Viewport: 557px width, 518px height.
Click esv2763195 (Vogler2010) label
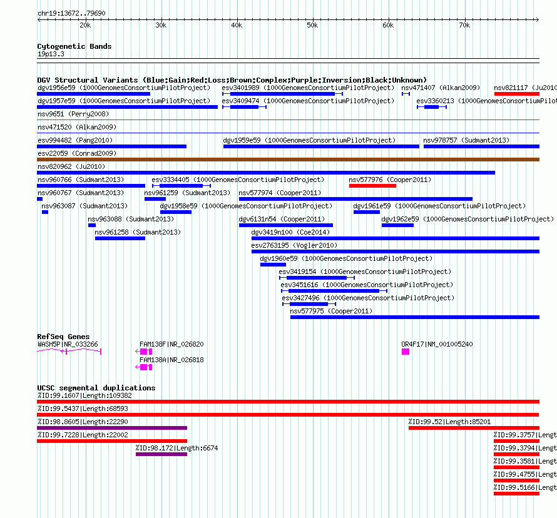click(294, 245)
